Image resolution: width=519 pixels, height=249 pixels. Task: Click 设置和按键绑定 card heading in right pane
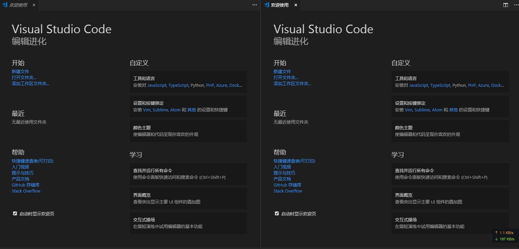410,103
